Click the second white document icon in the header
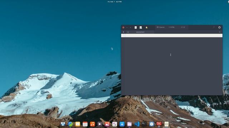This screenshot has width=229, height=128. (141, 27)
